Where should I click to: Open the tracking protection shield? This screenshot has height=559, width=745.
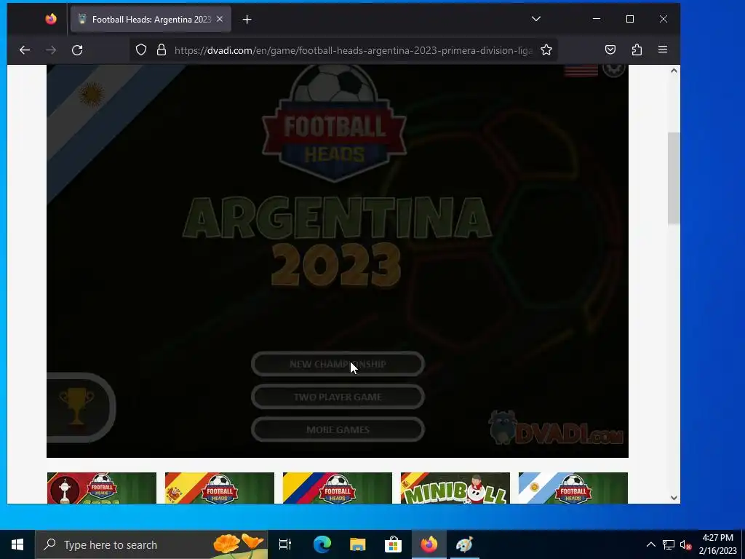click(141, 50)
